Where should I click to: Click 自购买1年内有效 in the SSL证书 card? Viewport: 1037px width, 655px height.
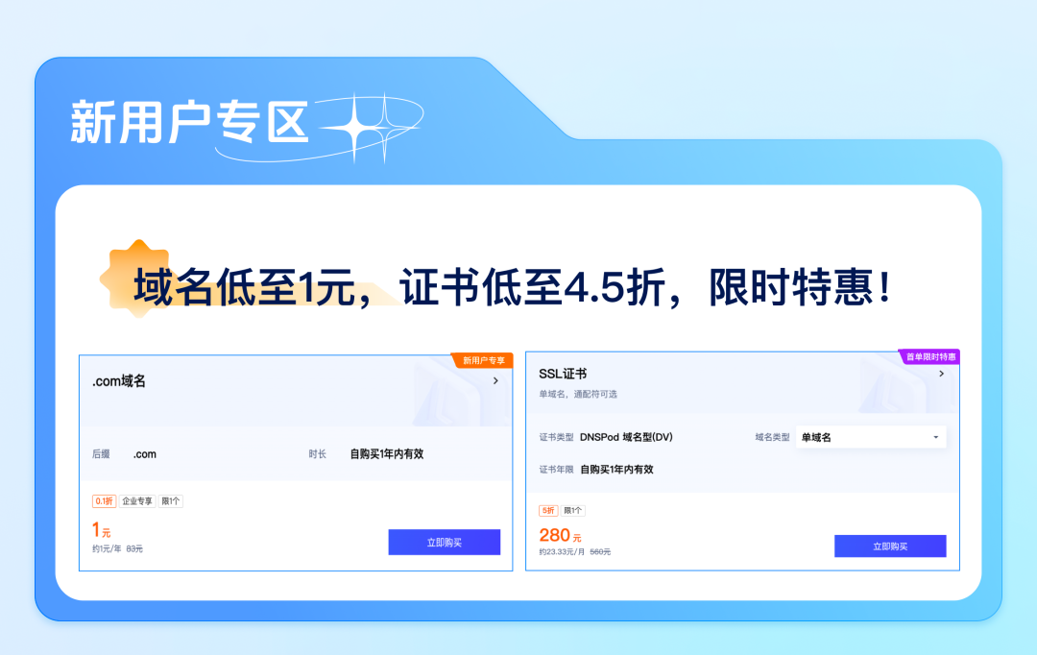click(617, 470)
